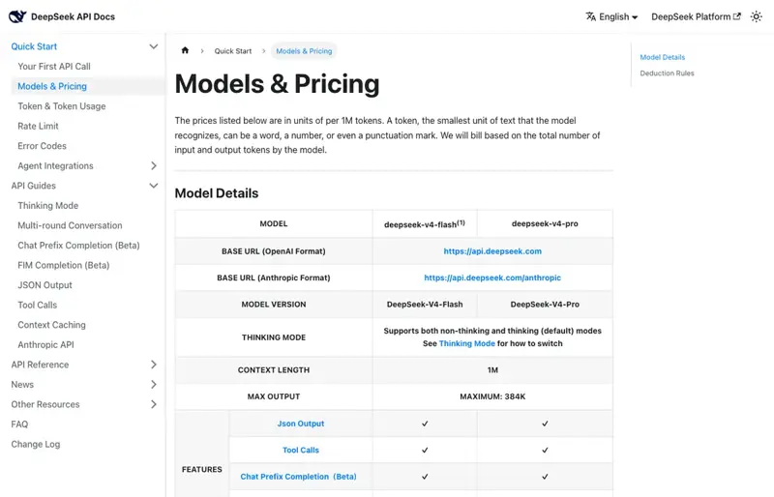Collapse the Quick Start section chevron
Image resolution: width=774 pixels, height=497 pixels.
click(154, 46)
